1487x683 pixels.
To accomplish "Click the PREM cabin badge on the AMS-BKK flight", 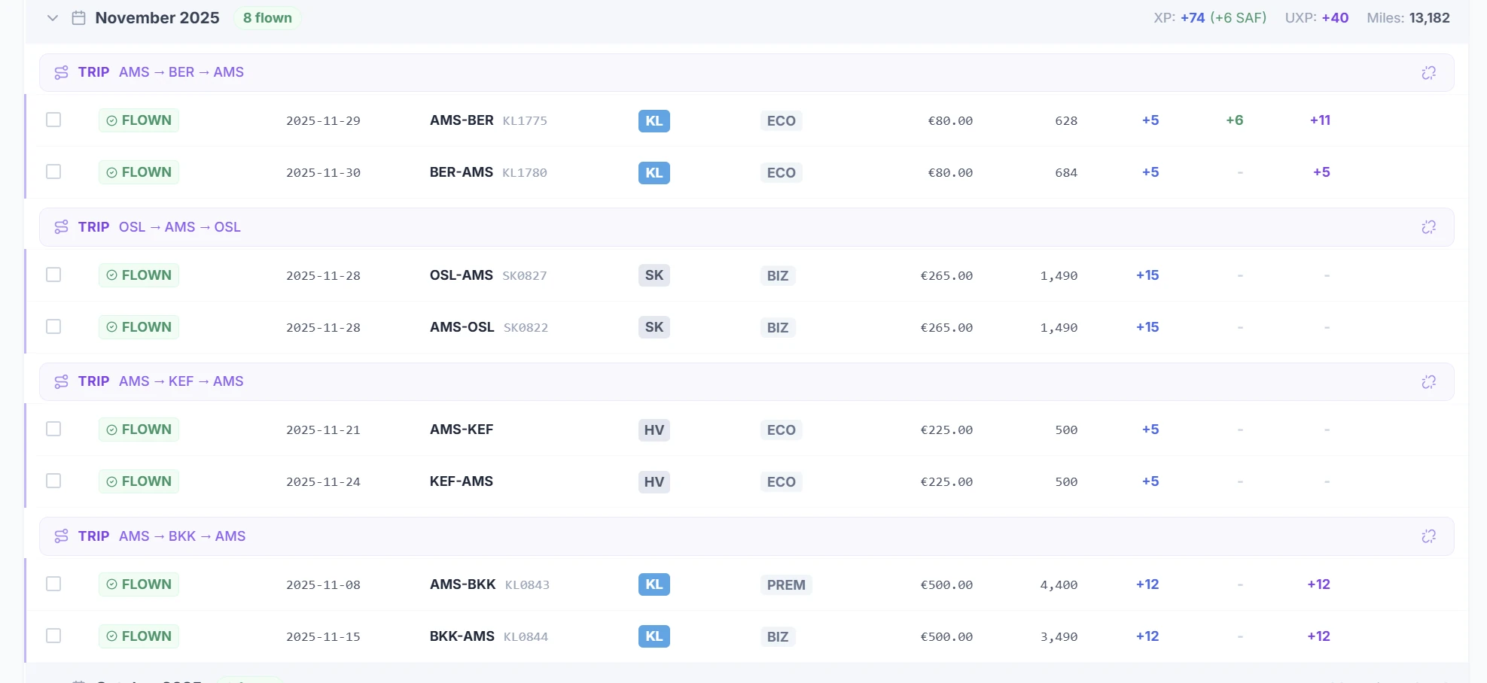I will pos(785,584).
